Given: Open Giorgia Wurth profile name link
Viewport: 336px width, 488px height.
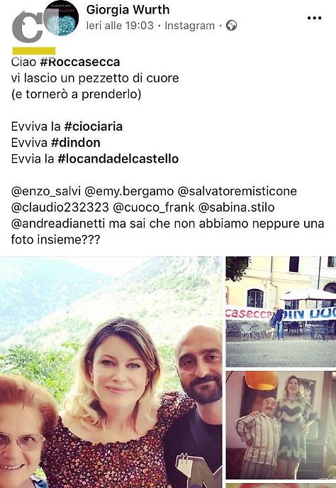Looking at the screenshot, I should click(x=128, y=10).
